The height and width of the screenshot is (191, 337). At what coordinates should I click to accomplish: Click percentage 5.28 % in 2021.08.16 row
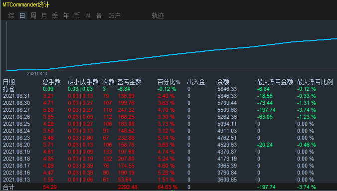(166, 173)
